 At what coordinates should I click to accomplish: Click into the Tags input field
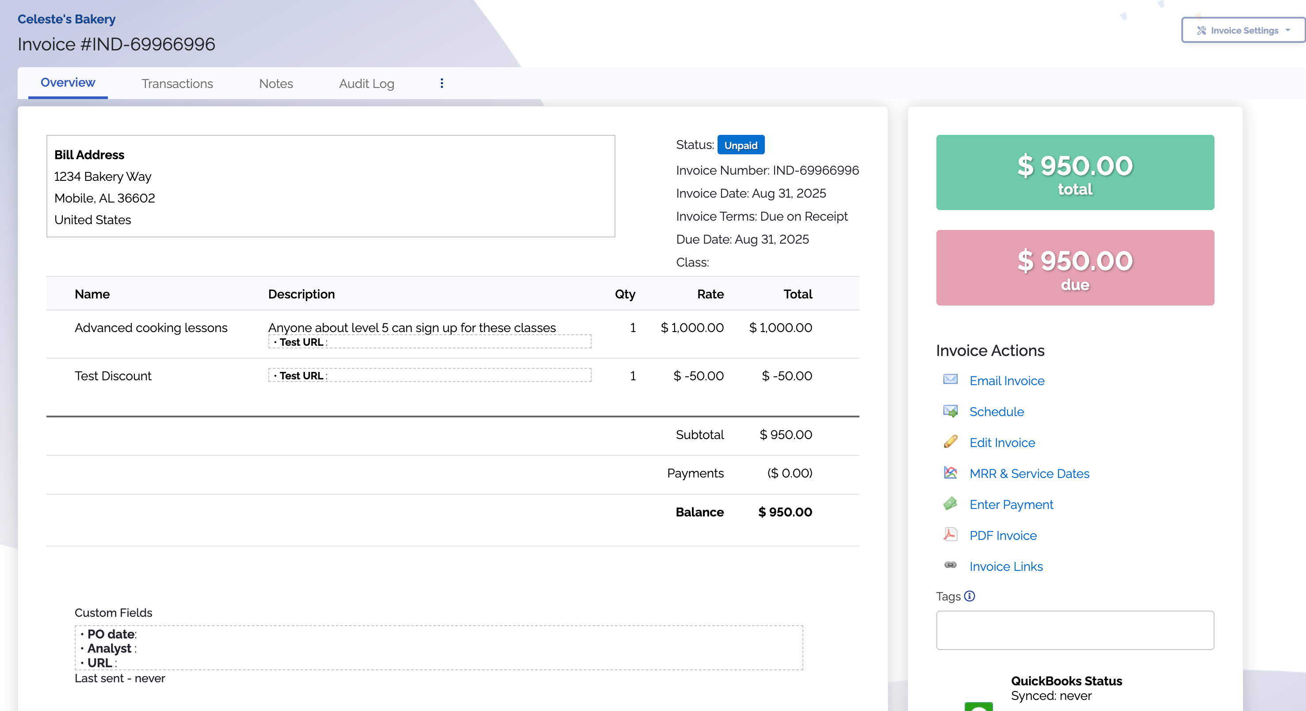pyautogui.click(x=1075, y=630)
